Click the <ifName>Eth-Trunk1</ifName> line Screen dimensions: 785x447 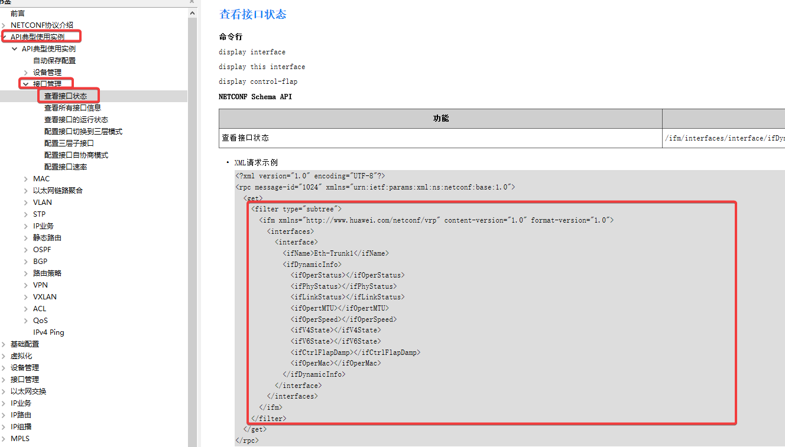[335, 253]
